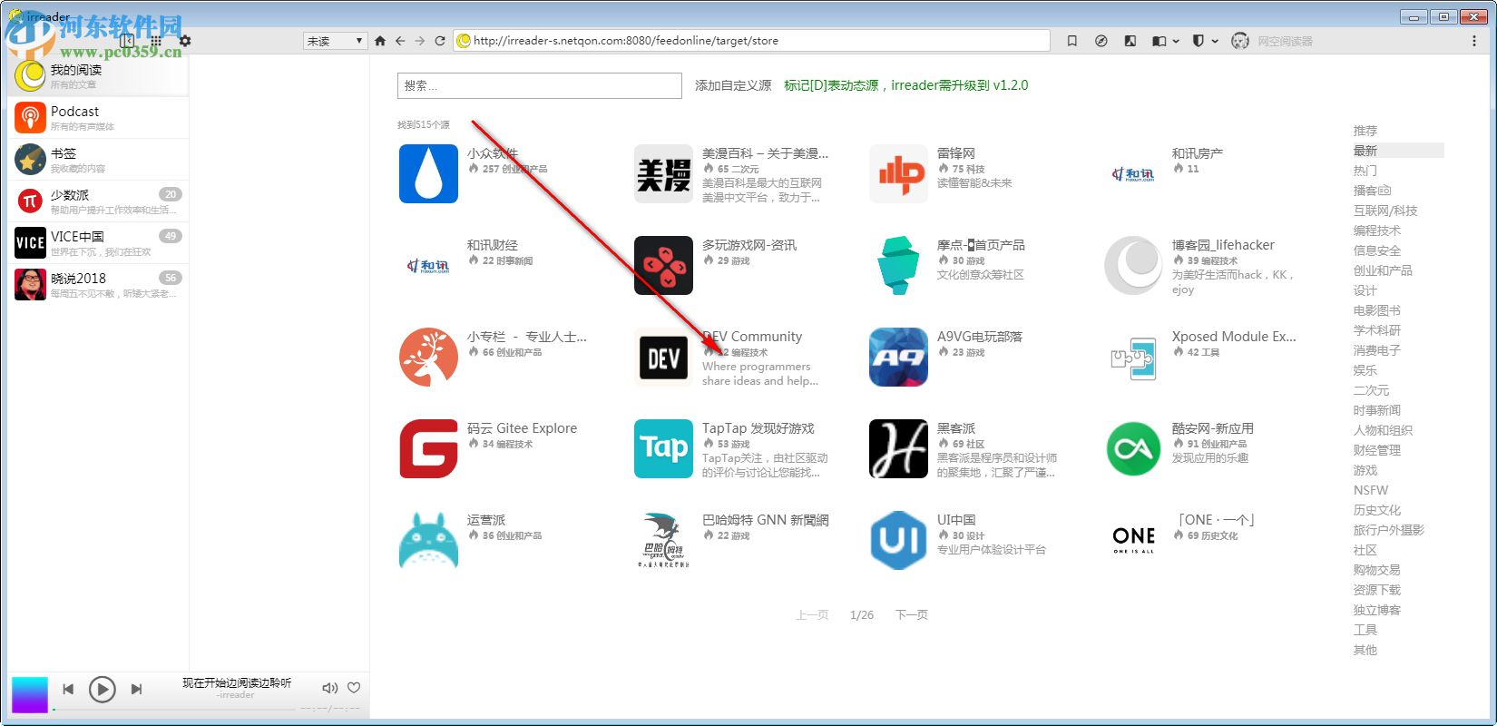Select the 创业和产品 category in the right list
This screenshot has height=726, width=1497.
tap(1383, 270)
